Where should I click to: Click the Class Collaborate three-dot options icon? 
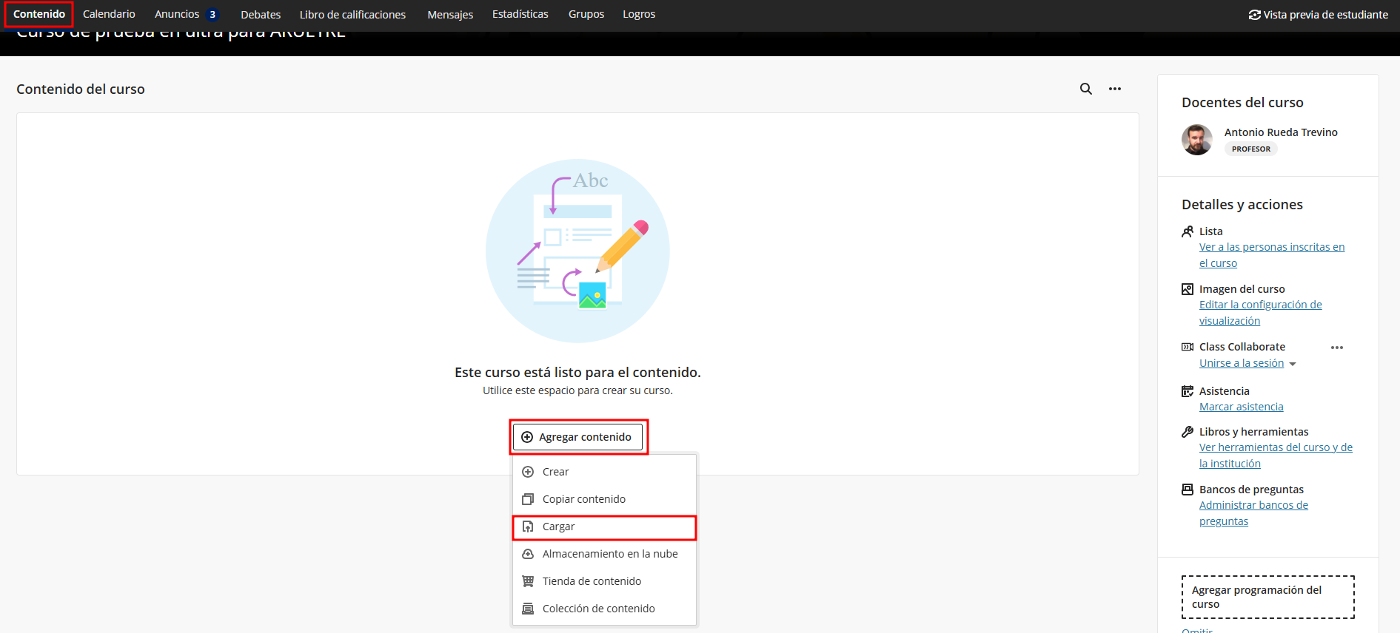point(1336,348)
